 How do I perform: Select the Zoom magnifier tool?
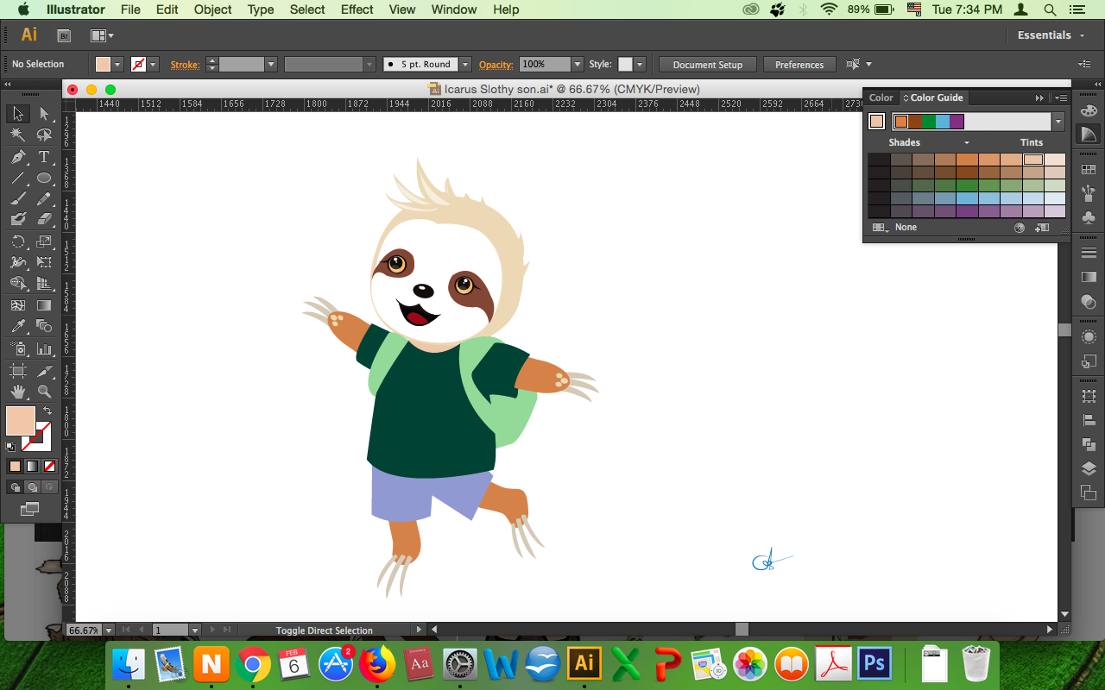[x=44, y=392]
